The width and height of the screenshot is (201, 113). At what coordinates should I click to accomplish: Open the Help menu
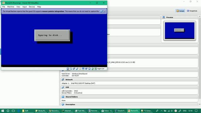coord(39,7)
